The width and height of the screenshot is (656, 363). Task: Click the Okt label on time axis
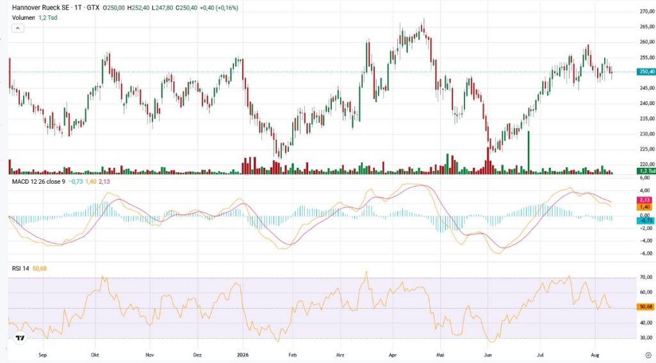point(95,355)
